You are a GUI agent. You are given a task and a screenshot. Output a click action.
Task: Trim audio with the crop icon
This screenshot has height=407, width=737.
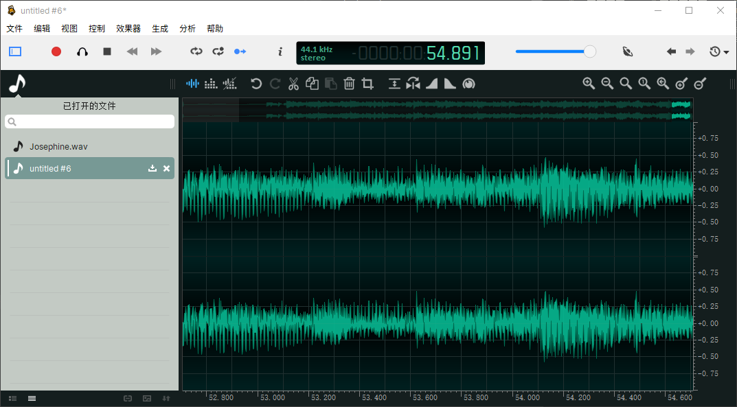tap(367, 83)
